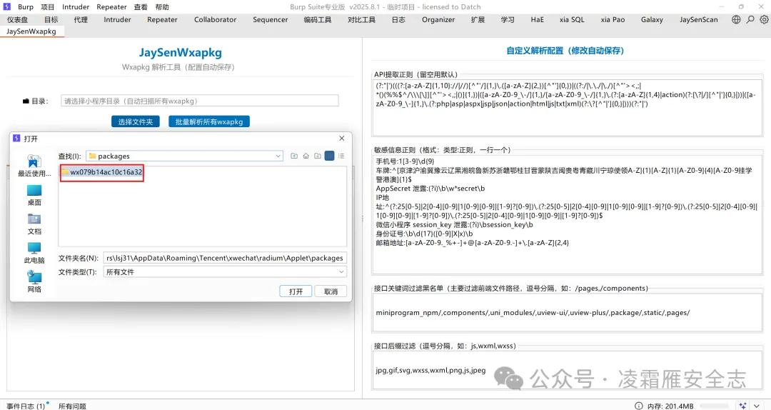The image size is (771, 410).
Task: Open the Burp menu
Action: point(26,7)
